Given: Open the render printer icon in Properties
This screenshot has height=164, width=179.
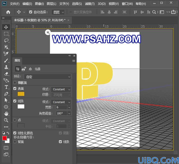Looking at the screenshot, I should click(24, 69).
